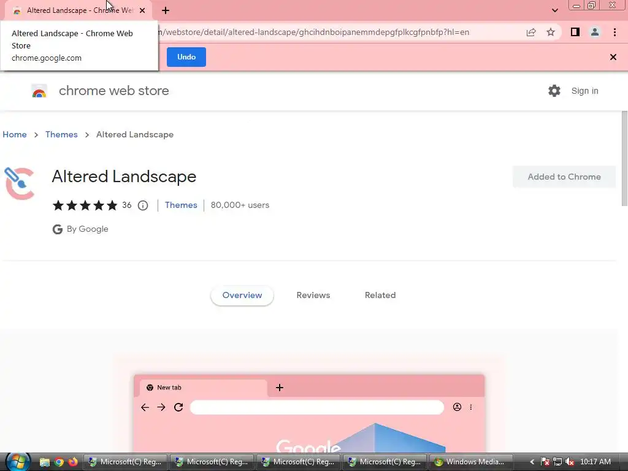Image resolution: width=628 pixels, height=471 pixels.
Task: Switch to the Reviews tab
Action: pyautogui.click(x=313, y=295)
